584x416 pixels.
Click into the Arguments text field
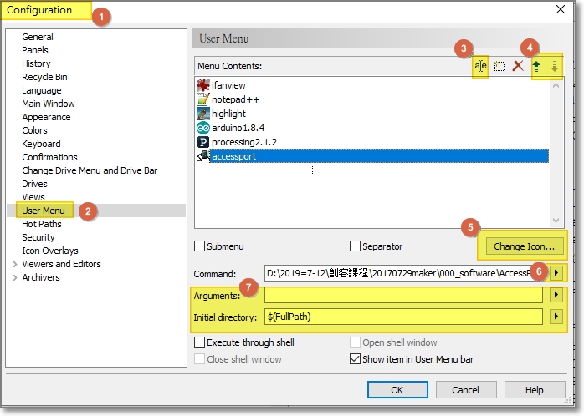[403, 295]
